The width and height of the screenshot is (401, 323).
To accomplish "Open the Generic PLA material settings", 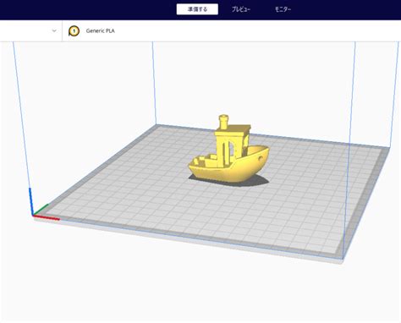I will [x=100, y=31].
